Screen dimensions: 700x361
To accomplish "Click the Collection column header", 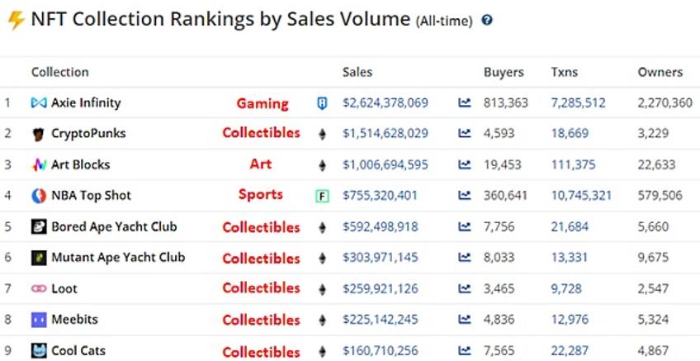I will tap(60, 72).
